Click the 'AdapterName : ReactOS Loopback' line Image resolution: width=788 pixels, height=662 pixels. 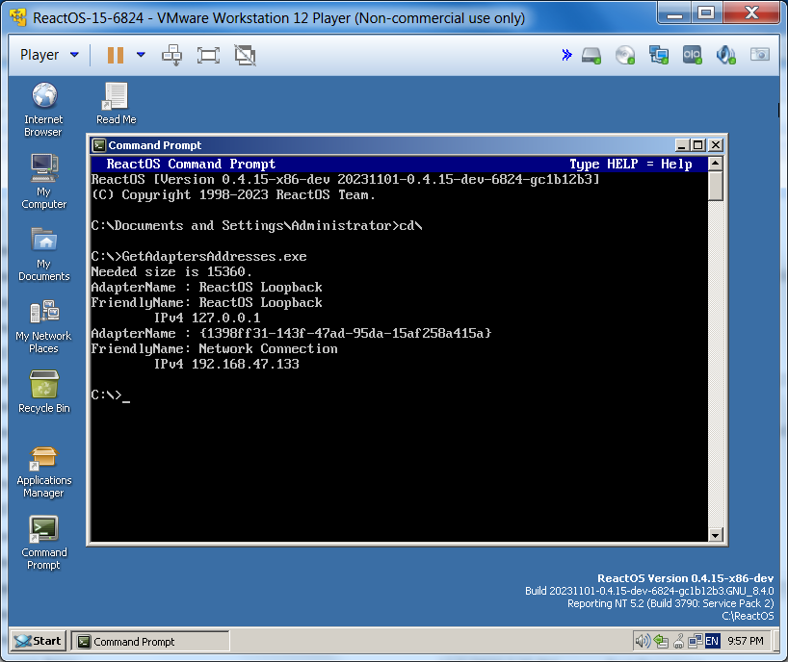coord(206,288)
